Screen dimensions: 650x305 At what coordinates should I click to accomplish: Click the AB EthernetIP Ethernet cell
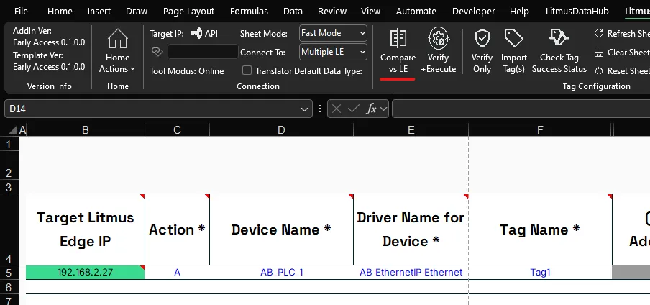pos(411,272)
